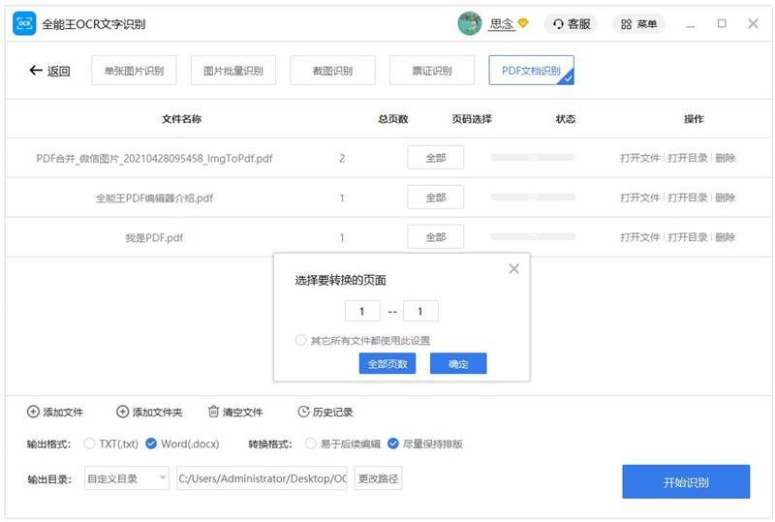This screenshot has width=775, height=522.
Task: Click the 页码选择 column header
Action: (x=472, y=118)
